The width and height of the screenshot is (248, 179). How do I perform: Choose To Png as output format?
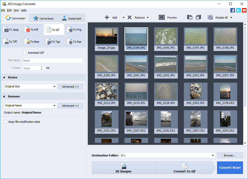tap(75, 29)
